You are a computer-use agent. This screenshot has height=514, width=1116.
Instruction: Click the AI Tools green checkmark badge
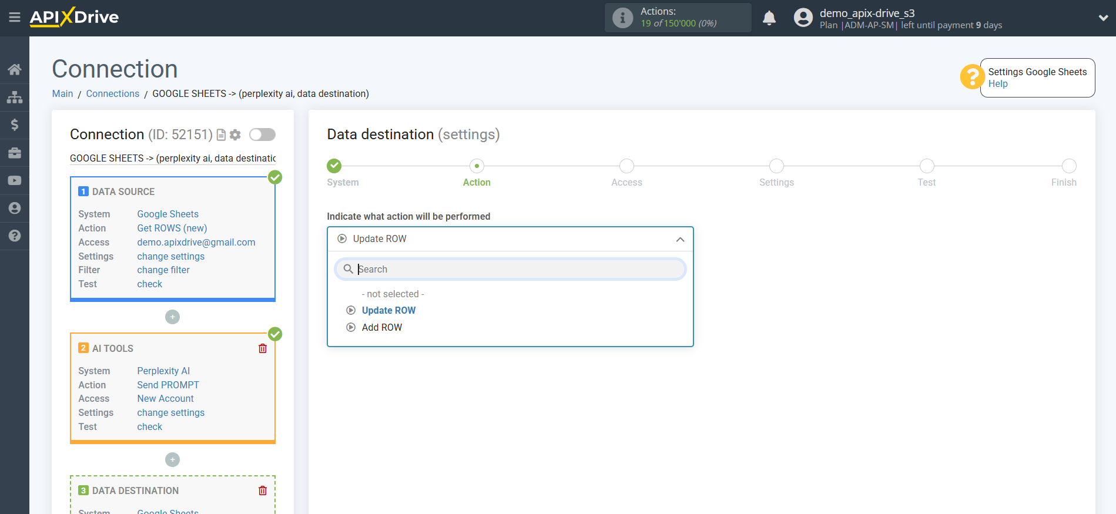click(275, 334)
